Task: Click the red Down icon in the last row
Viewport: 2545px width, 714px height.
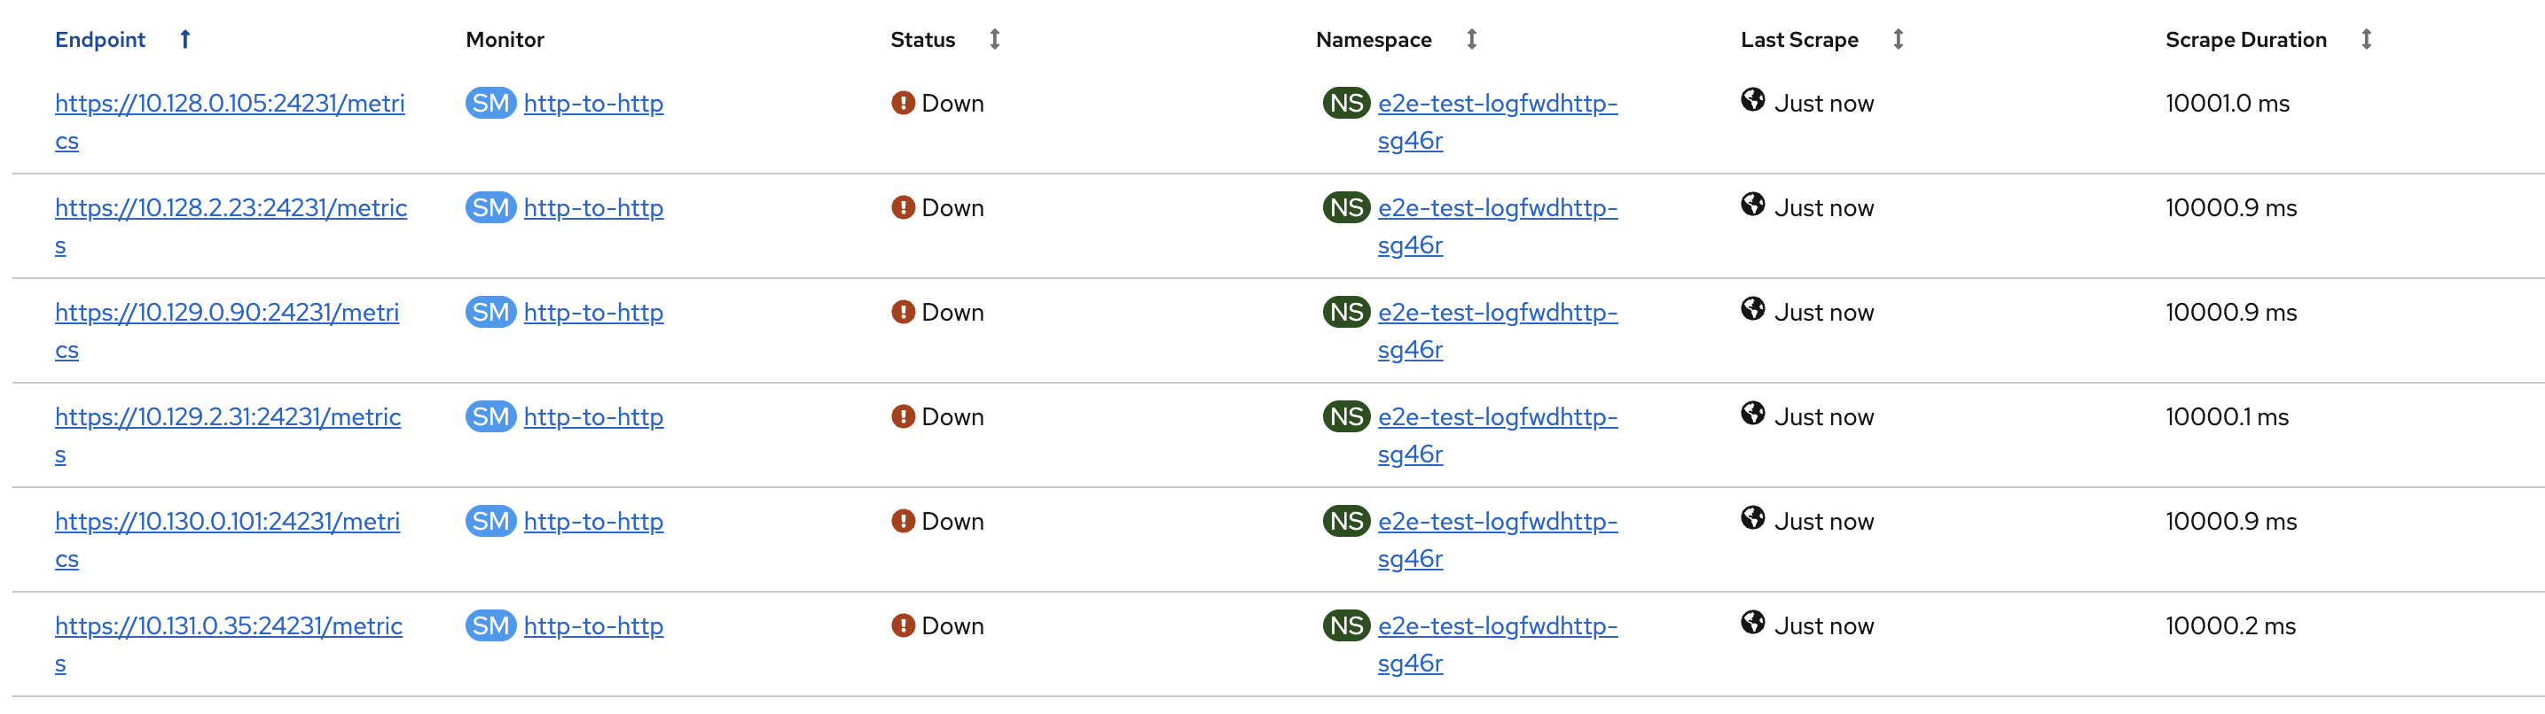Action: (x=902, y=626)
